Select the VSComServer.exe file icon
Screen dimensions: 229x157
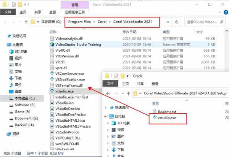tap(52, 73)
